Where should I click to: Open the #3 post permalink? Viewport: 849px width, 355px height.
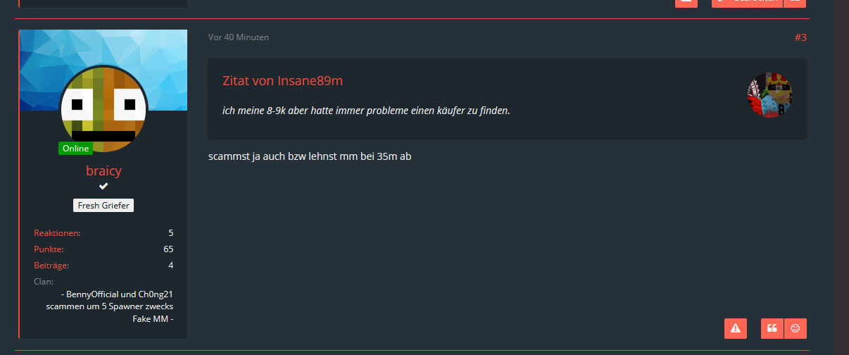[800, 37]
